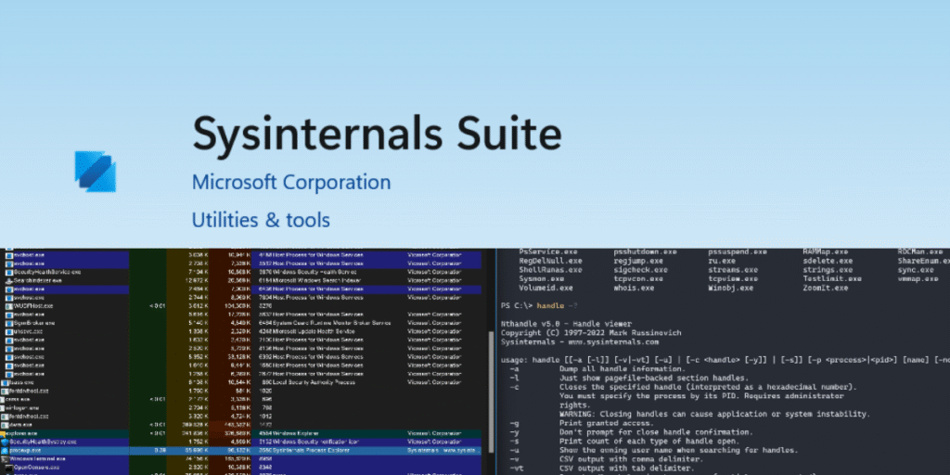Screen dimensions: 950x475
Task: Click 'Dump all handle information.' line
Action: pyautogui.click(x=623, y=369)
